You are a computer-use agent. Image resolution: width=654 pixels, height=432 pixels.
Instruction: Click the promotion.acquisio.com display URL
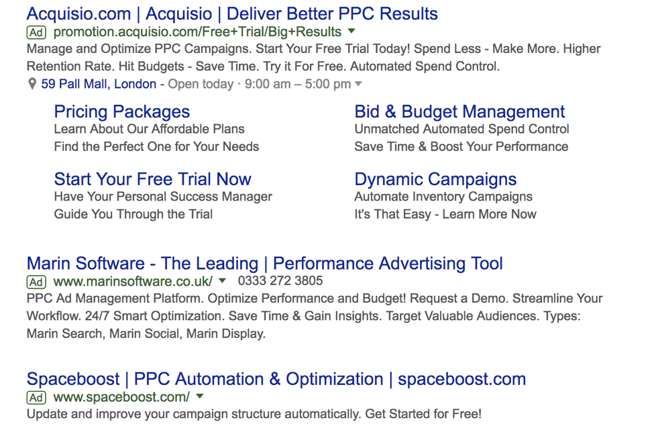[x=197, y=32]
